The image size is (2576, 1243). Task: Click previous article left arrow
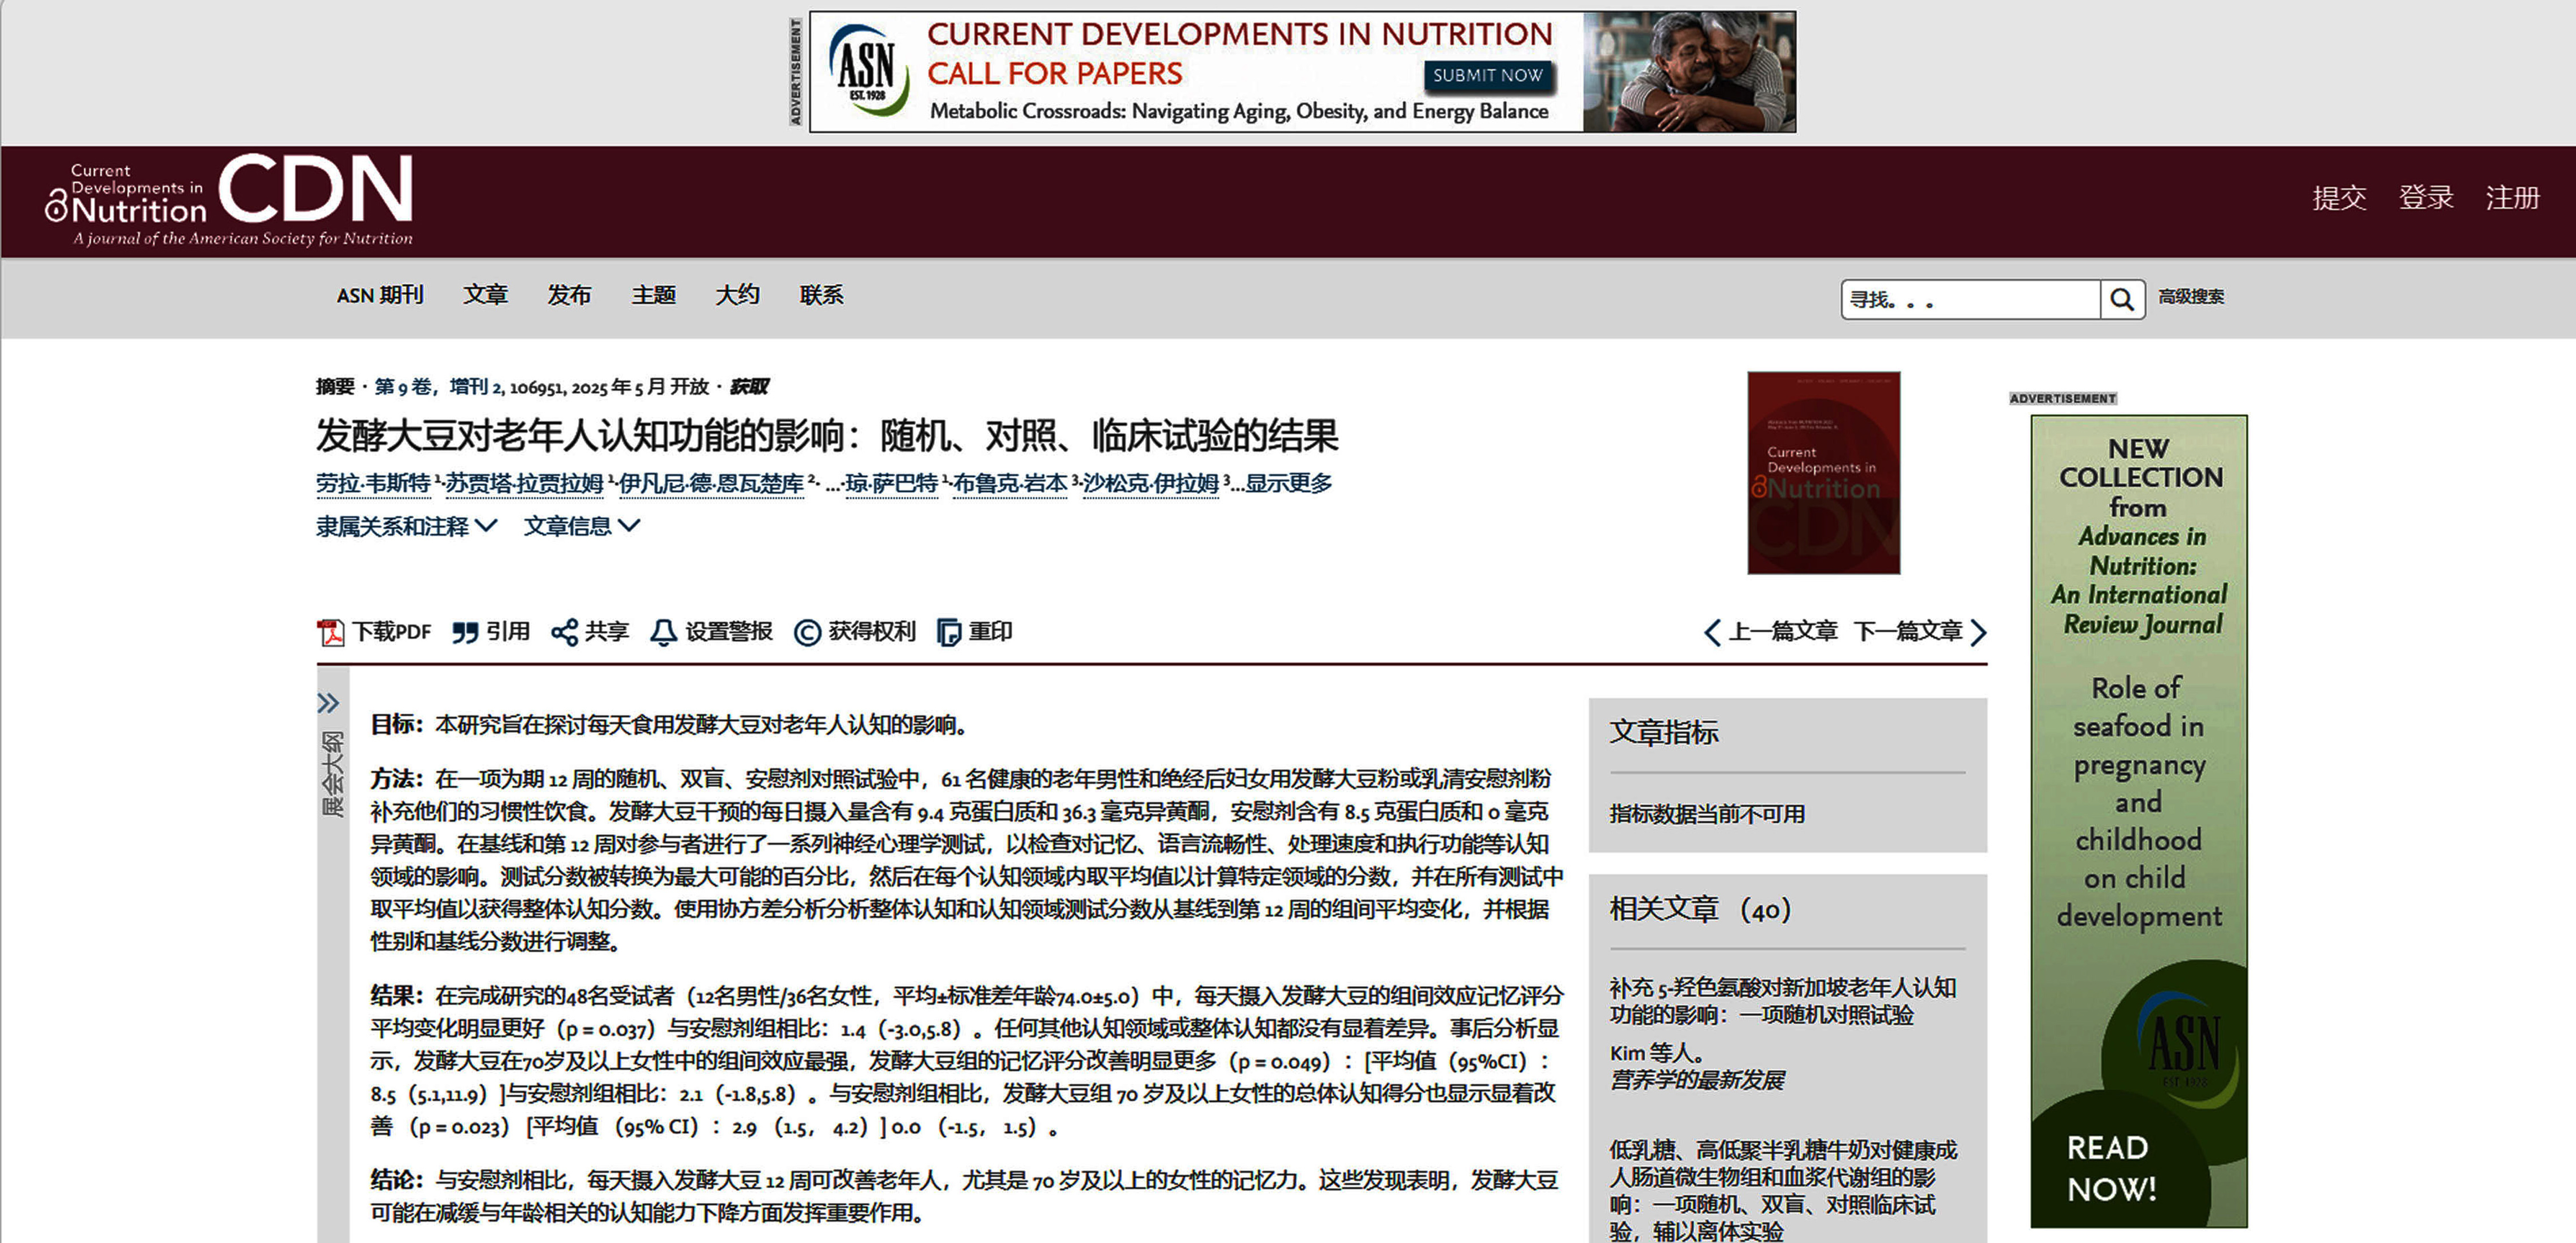pos(1712,632)
